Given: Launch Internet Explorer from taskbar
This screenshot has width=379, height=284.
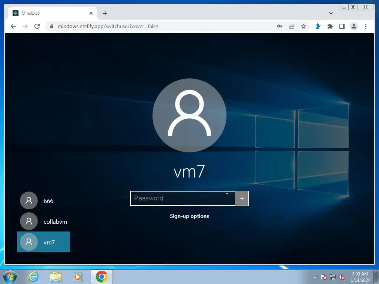Looking at the screenshot, I should (x=33, y=277).
